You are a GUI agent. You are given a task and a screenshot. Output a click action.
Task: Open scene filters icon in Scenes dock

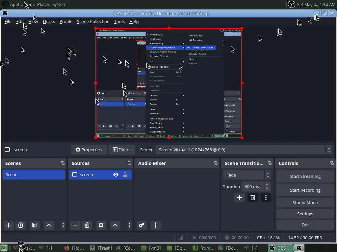click(x=35, y=225)
